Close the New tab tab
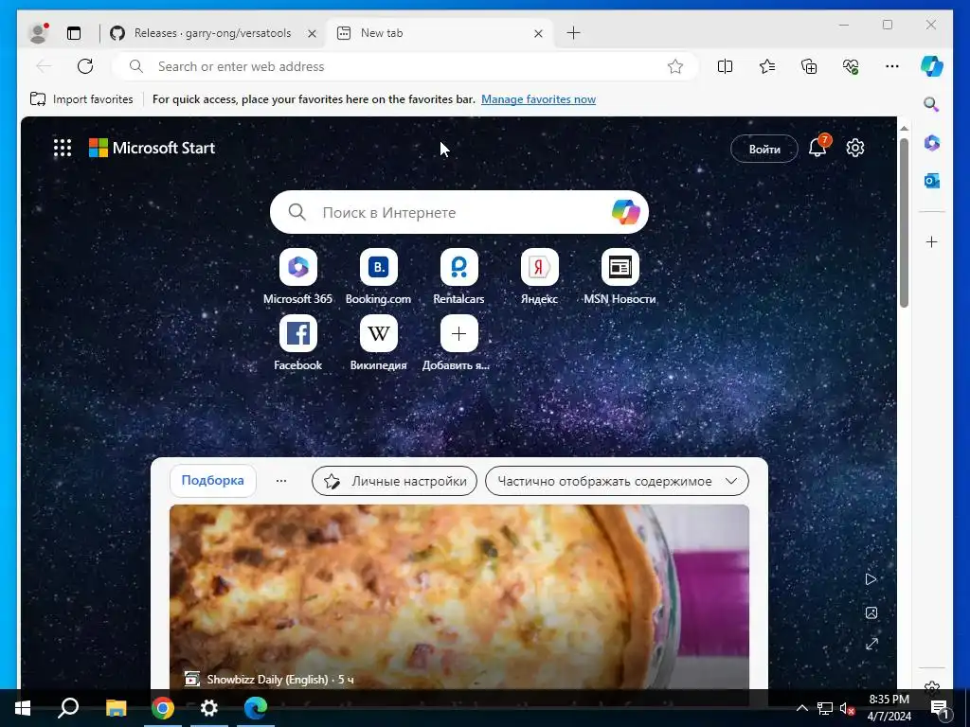Screen dimensions: 970x727 538,33
